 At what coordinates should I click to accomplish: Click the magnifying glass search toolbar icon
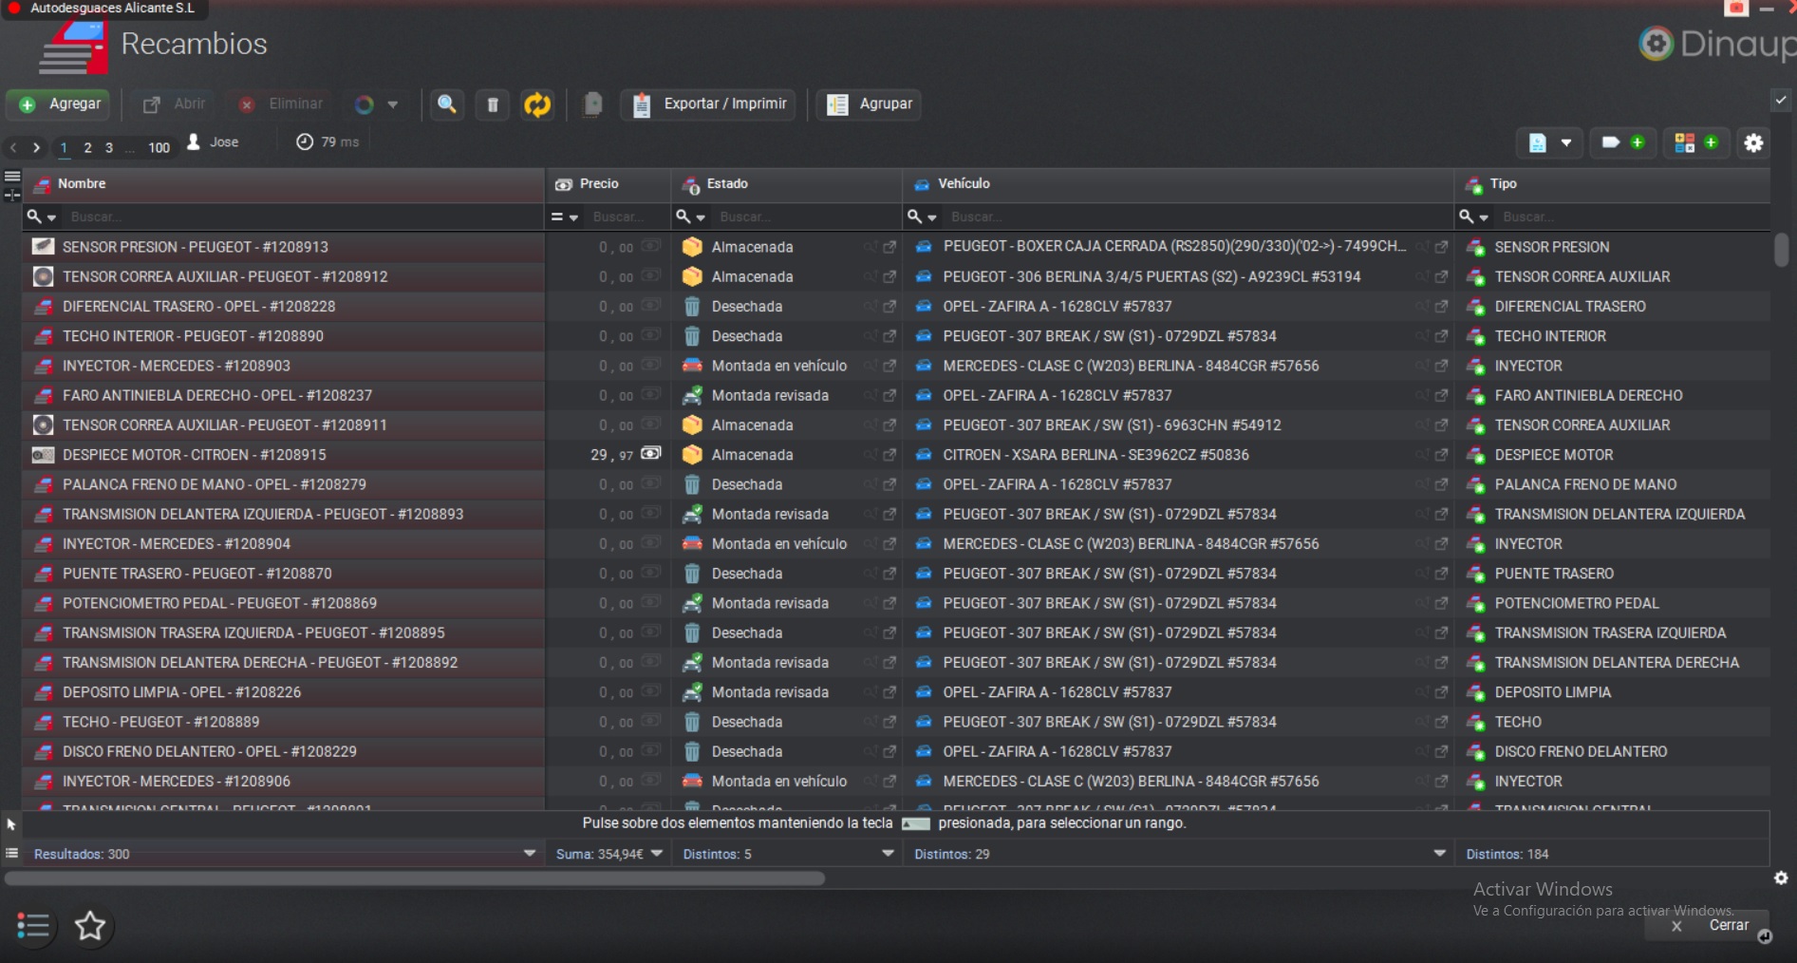(446, 104)
